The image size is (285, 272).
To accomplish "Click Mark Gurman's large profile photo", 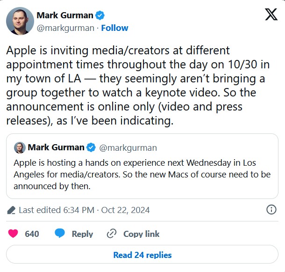I will coord(20,21).
